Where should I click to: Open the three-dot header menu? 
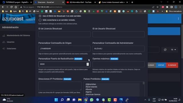coord(178,19)
